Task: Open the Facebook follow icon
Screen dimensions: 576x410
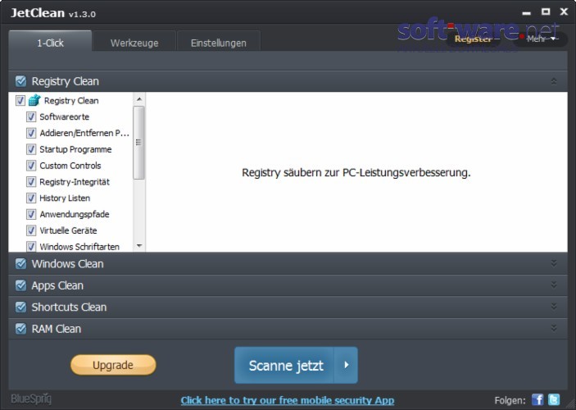Action: click(x=537, y=399)
